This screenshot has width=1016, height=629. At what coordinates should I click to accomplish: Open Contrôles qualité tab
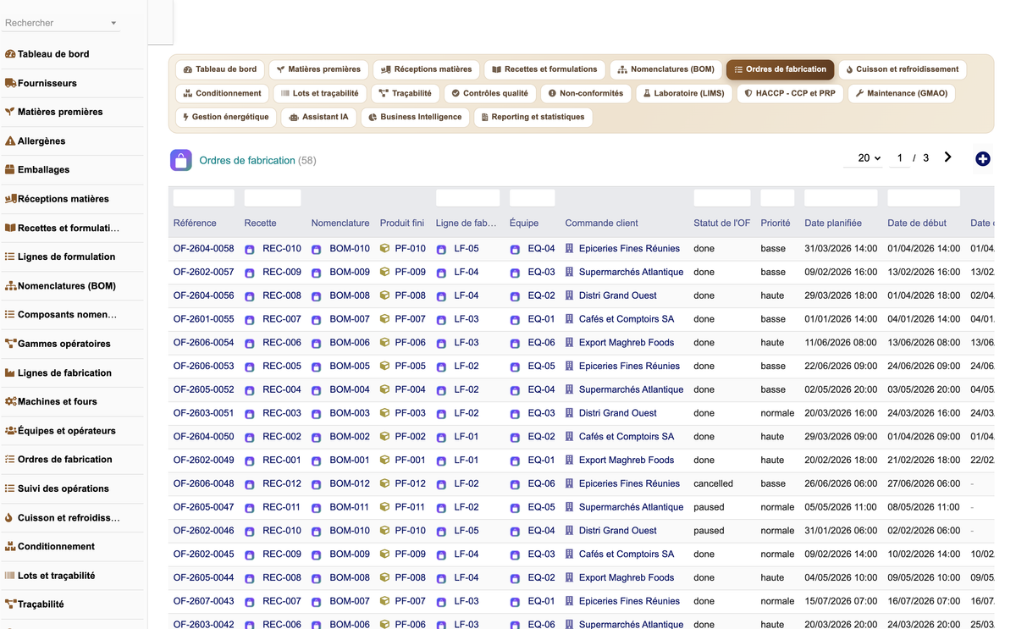pos(489,93)
